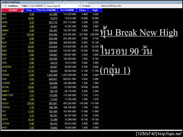Viewport: 183px width, 137px height.
Task: Click AOT Prev value 237.00
Action: point(30,34)
